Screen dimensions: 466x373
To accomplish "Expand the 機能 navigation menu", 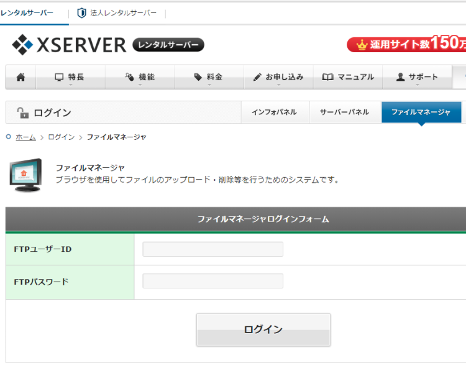I will pos(140,77).
